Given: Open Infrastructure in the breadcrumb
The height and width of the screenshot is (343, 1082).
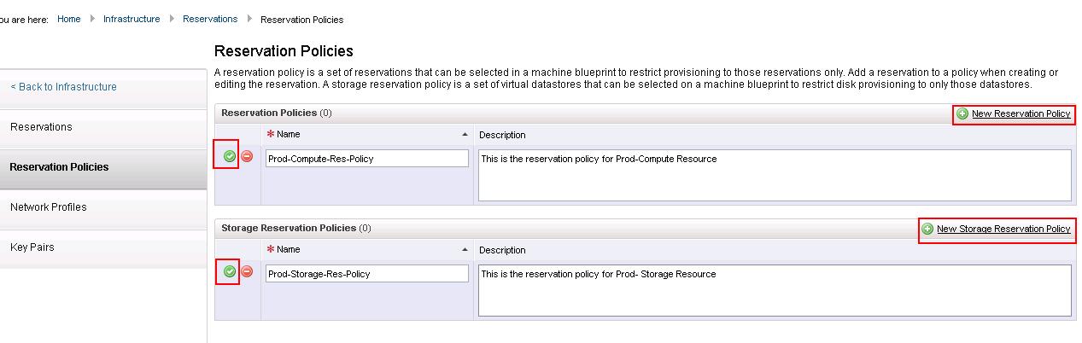Looking at the screenshot, I should click(x=132, y=19).
